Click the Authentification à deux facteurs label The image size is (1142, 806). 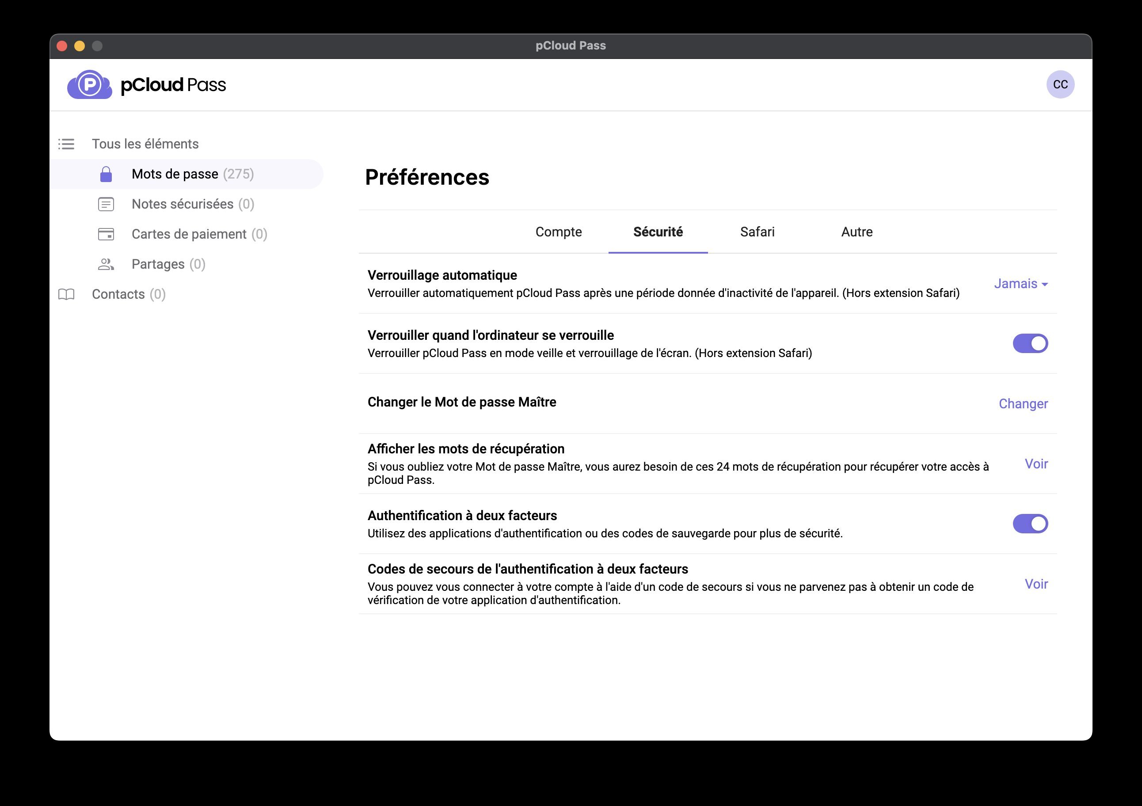(462, 516)
